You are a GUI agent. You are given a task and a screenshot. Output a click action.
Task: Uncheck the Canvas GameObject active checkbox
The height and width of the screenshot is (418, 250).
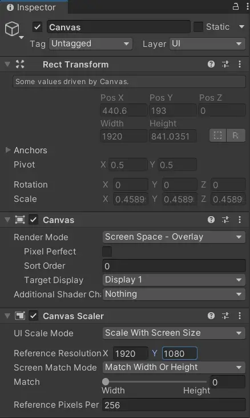click(x=37, y=27)
